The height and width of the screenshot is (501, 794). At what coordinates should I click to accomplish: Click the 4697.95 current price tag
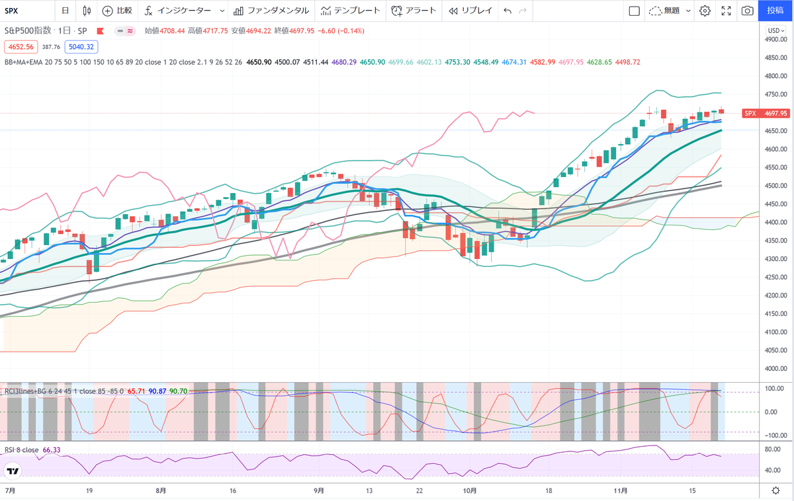click(x=775, y=114)
